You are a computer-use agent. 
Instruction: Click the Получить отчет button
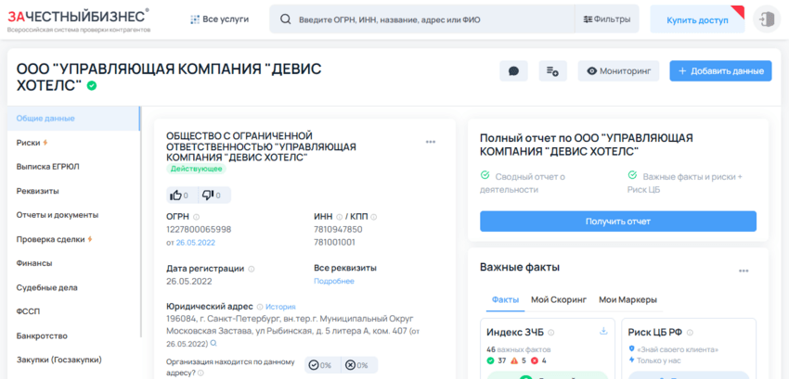coord(618,221)
